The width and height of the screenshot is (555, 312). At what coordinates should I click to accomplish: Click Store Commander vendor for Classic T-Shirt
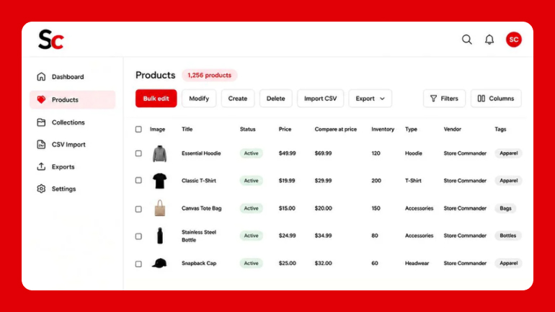(465, 180)
